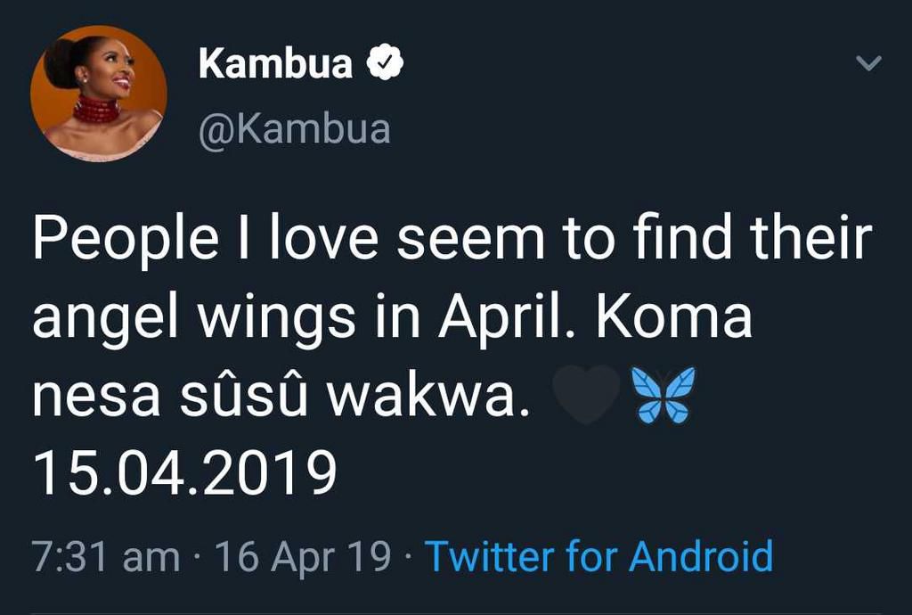912x615 pixels.
Task: Click the @Kambua handle
Action: (294, 128)
